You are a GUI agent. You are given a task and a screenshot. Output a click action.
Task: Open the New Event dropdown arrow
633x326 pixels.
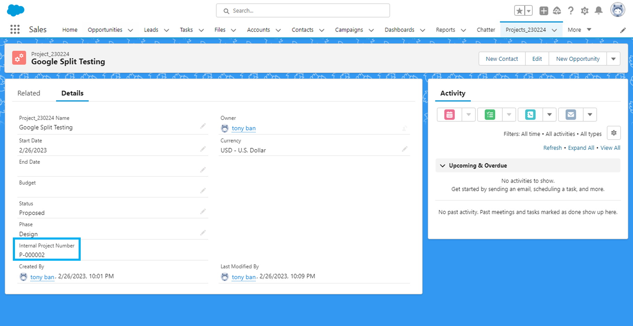(468, 115)
